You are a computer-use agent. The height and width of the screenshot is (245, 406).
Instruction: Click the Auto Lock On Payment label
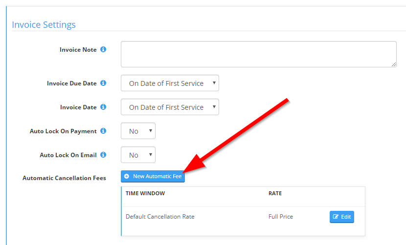click(x=63, y=131)
